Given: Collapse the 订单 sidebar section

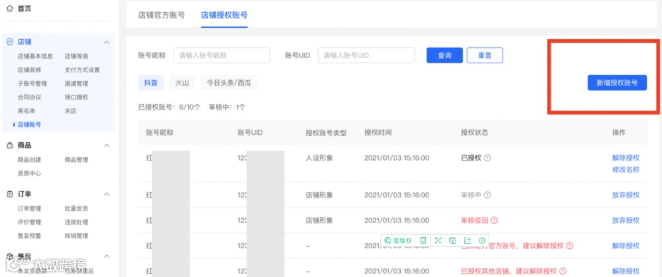Looking at the screenshot, I should tap(107, 194).
